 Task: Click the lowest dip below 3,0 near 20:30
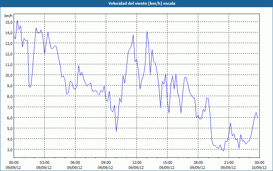pos(224,150)
